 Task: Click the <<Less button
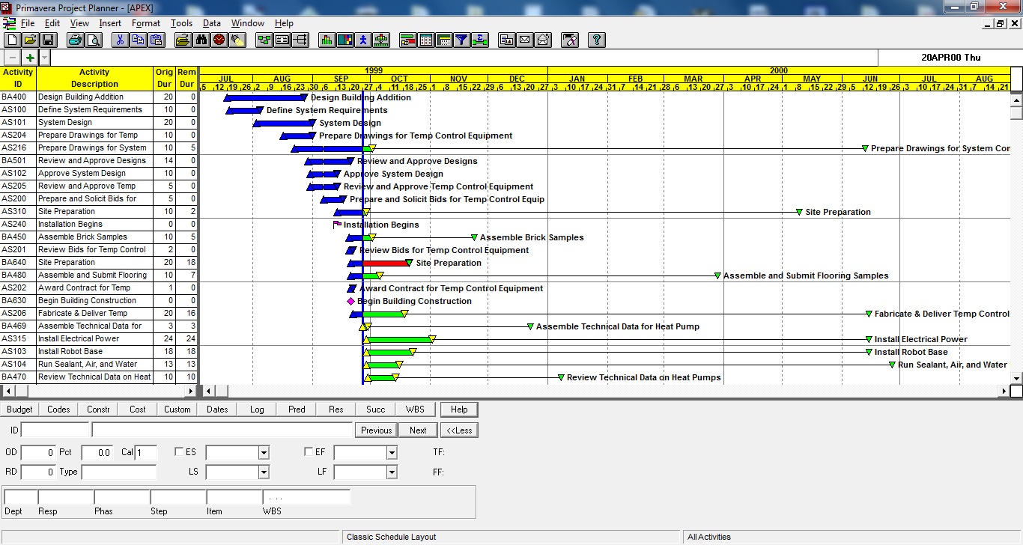459,430
